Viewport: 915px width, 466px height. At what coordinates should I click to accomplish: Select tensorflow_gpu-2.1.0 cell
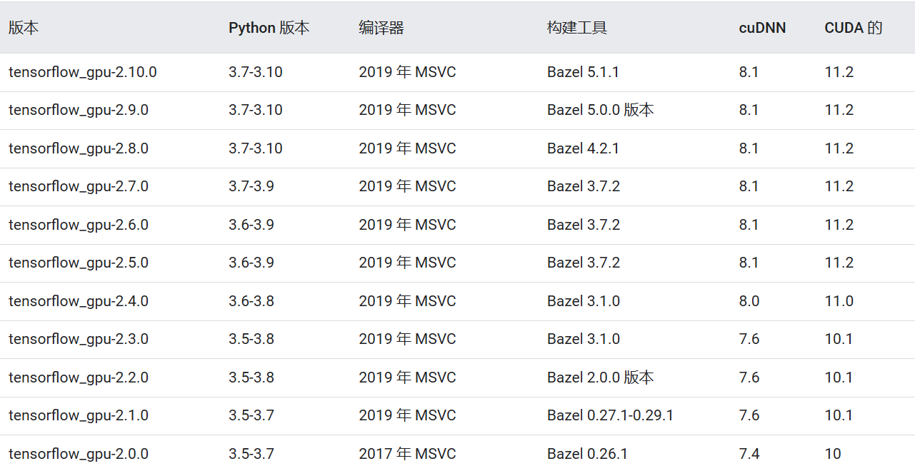click(x=79, y=415)
